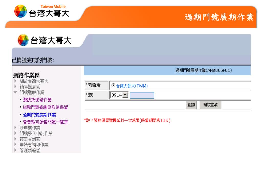Select the 管理規範區 menu item
262x196 pixels.
coord(30,150)
